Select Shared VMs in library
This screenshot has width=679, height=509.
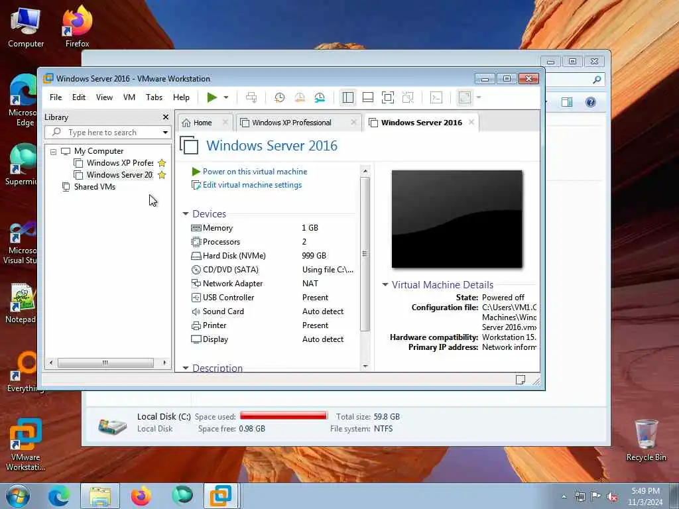click(94, 186)
